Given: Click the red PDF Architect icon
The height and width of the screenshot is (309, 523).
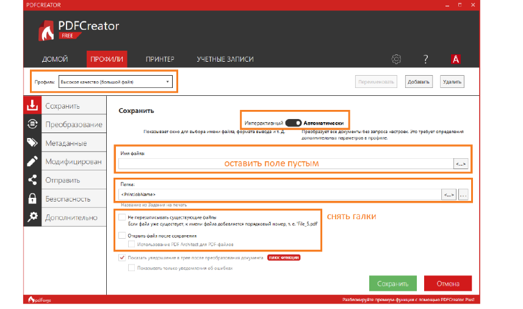Looking at the screenshot, I should [456, 59].
